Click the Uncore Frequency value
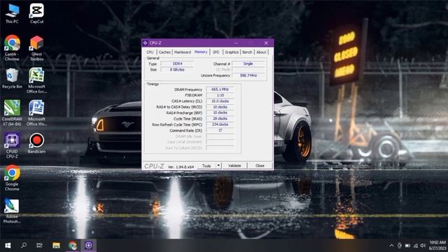 tap(248, 76)
